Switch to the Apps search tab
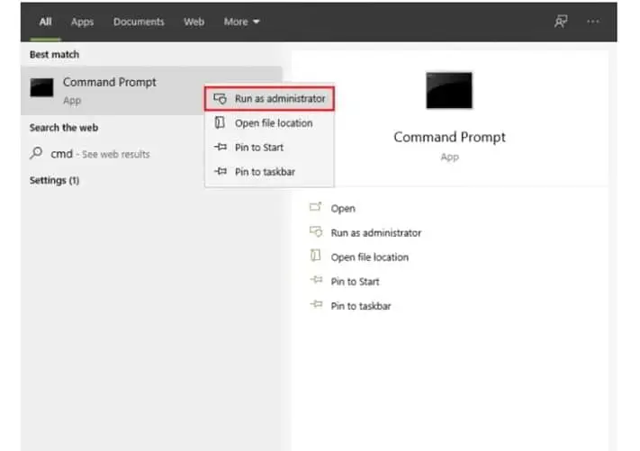640x451 pixels. [x=82, y=22]
